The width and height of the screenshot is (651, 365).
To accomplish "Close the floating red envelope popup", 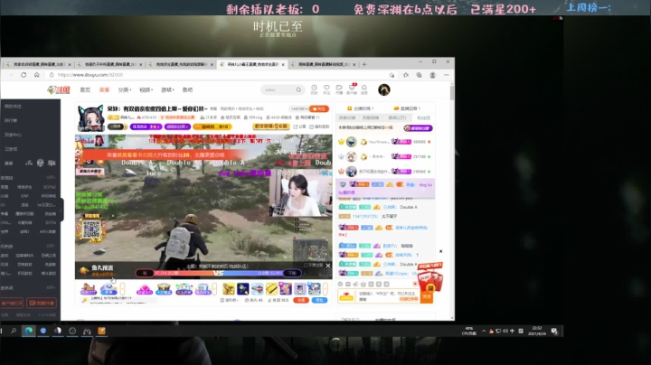I will point(440,251).
